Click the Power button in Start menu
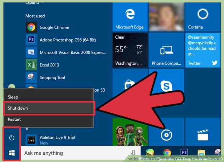Screen dimensions: 224x162 point(12,138)
